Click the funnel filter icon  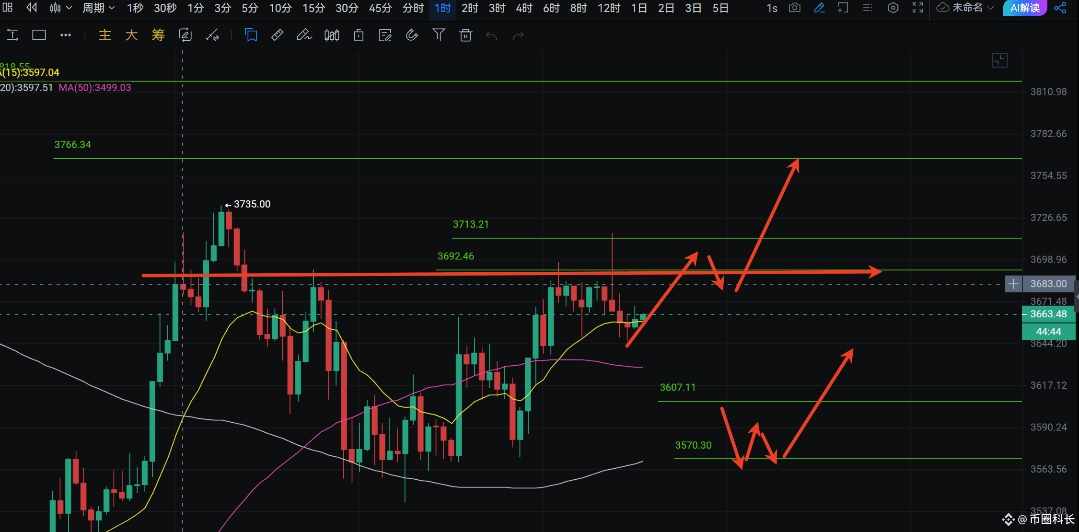click(x=439, y=35)
